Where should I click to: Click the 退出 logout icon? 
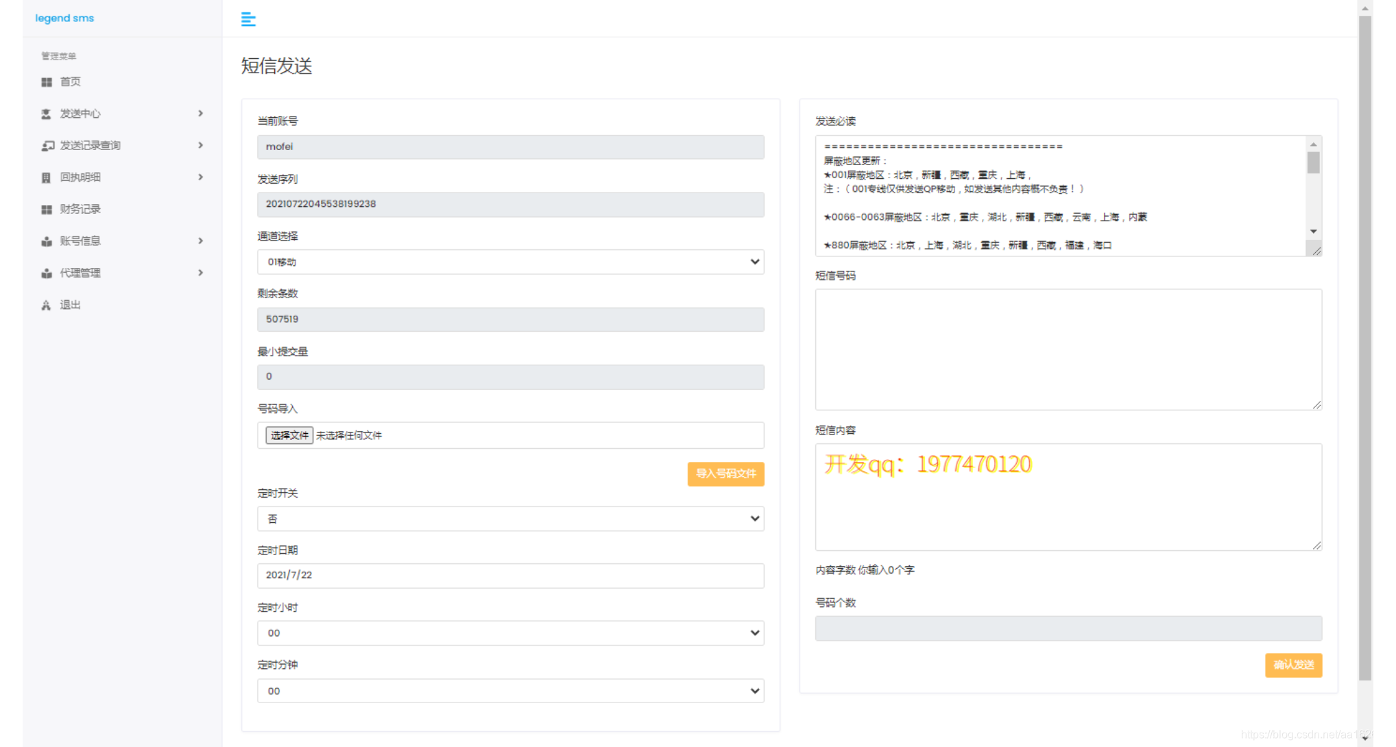[x=47, y=305]
